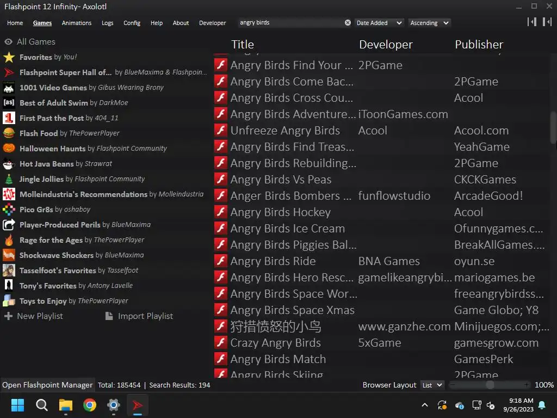Viewport: 557px width, 418px height.
Task: Click Tasselfoot's Favorites avatar icon
Action: point(9,271)
